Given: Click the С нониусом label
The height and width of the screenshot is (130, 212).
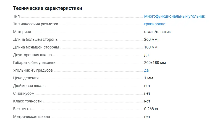Looking at the screenshot, I should click(x=24, y=94).
